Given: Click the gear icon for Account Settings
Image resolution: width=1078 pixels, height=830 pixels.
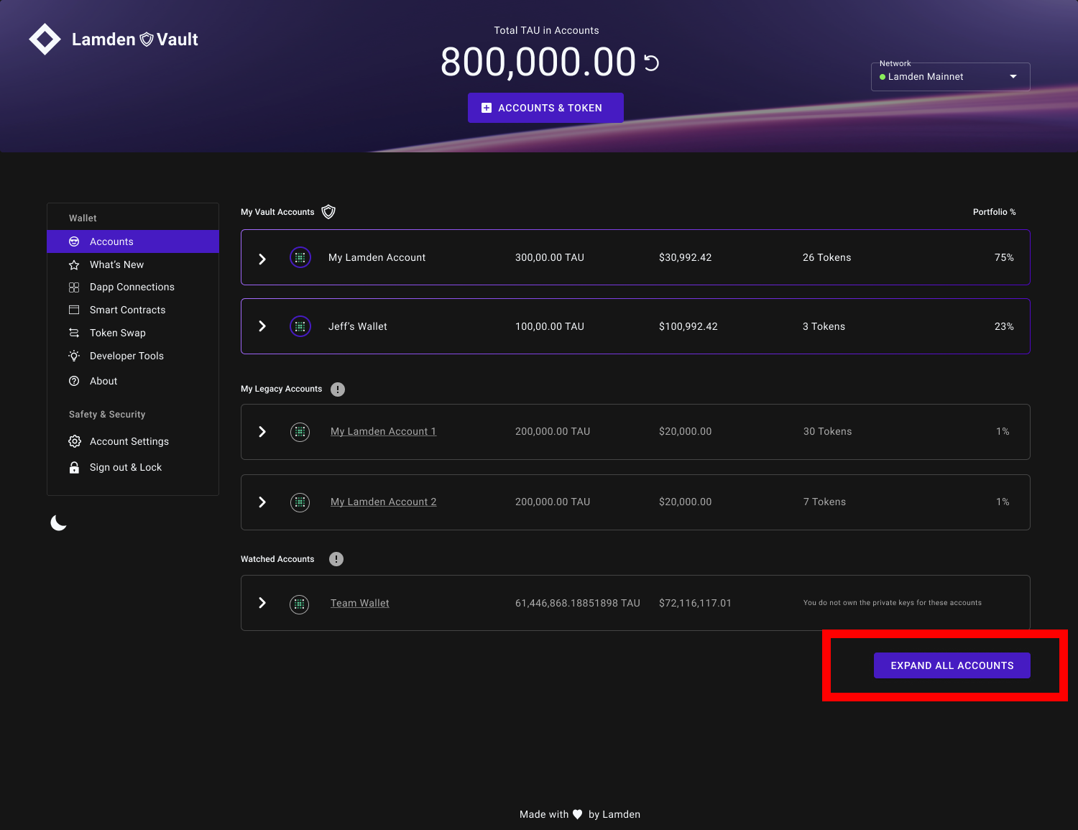Looking at the screenshot, I should click(x=75, y=441).
